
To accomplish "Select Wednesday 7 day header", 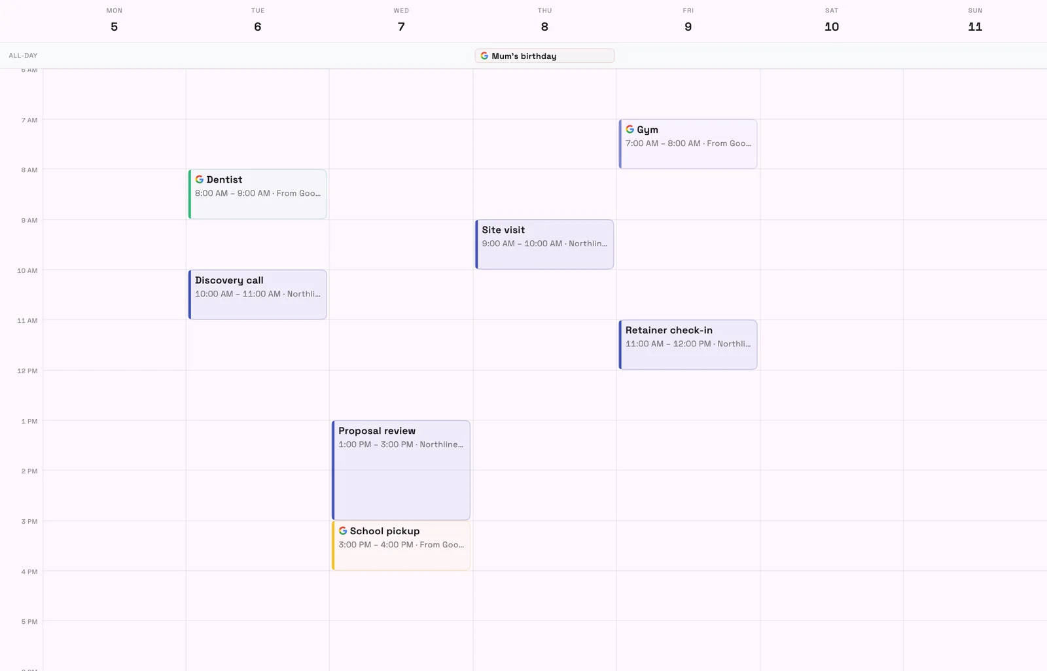I will point(401,20).
